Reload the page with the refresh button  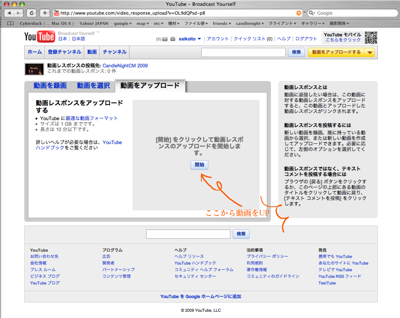31,13
